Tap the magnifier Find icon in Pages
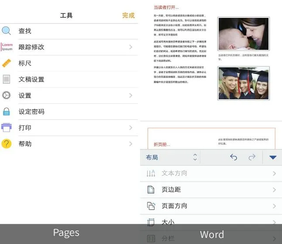Viewport: 282px width, 244px height. pyautogui.click(x=6, y=31)
